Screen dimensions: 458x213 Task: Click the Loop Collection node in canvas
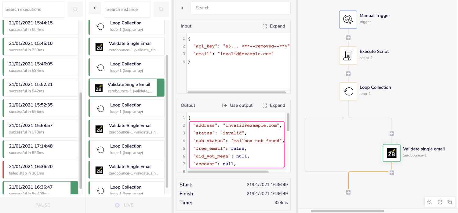[x=348, y=91]
